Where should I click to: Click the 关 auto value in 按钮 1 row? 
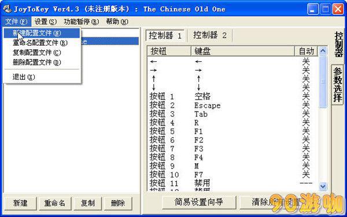click(x=306, y=97)
